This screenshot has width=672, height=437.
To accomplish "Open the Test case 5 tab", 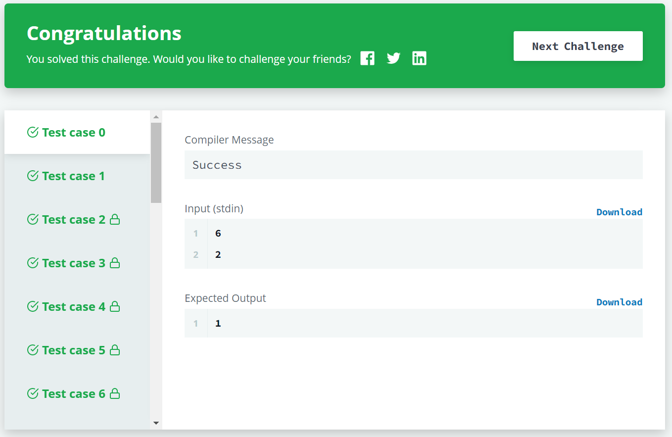I will tap(77, 350).
